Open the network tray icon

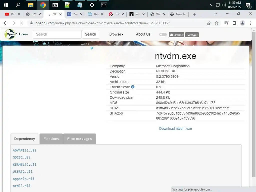pyautogui.click(x=218, y=5)
